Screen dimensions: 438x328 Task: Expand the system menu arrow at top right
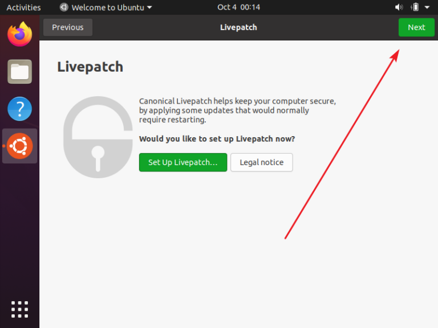pyautogui.click(x=427, y=7)
